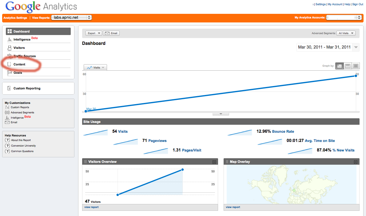Collapse the graph using the bottom arrow handle
Screen dimensions: 366x216
tap(221, 114)
